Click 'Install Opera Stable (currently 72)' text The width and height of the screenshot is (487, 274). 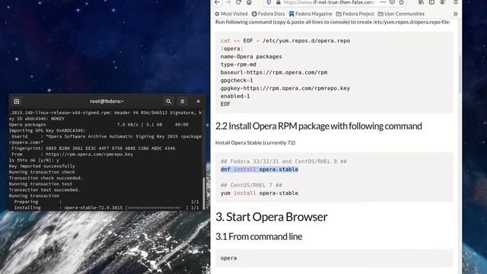pos(256,143)
